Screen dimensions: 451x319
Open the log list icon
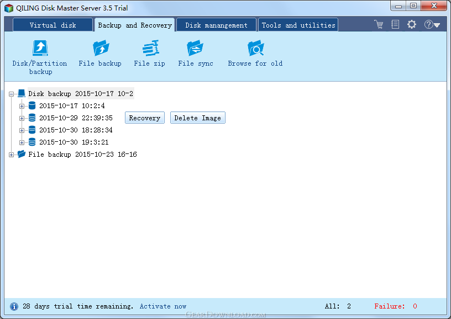[395, 25]
